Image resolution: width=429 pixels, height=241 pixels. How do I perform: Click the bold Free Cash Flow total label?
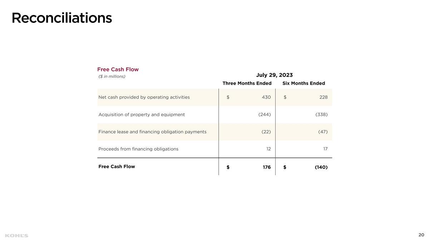click(x=117, y=166)
